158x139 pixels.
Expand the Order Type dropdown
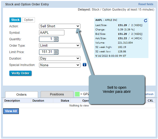coord(60,46)
